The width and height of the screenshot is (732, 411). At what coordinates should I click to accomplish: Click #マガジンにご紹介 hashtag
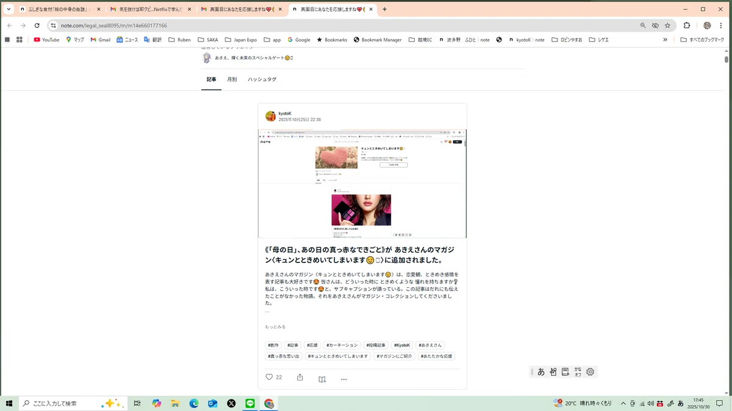click(x=394, y=356)
